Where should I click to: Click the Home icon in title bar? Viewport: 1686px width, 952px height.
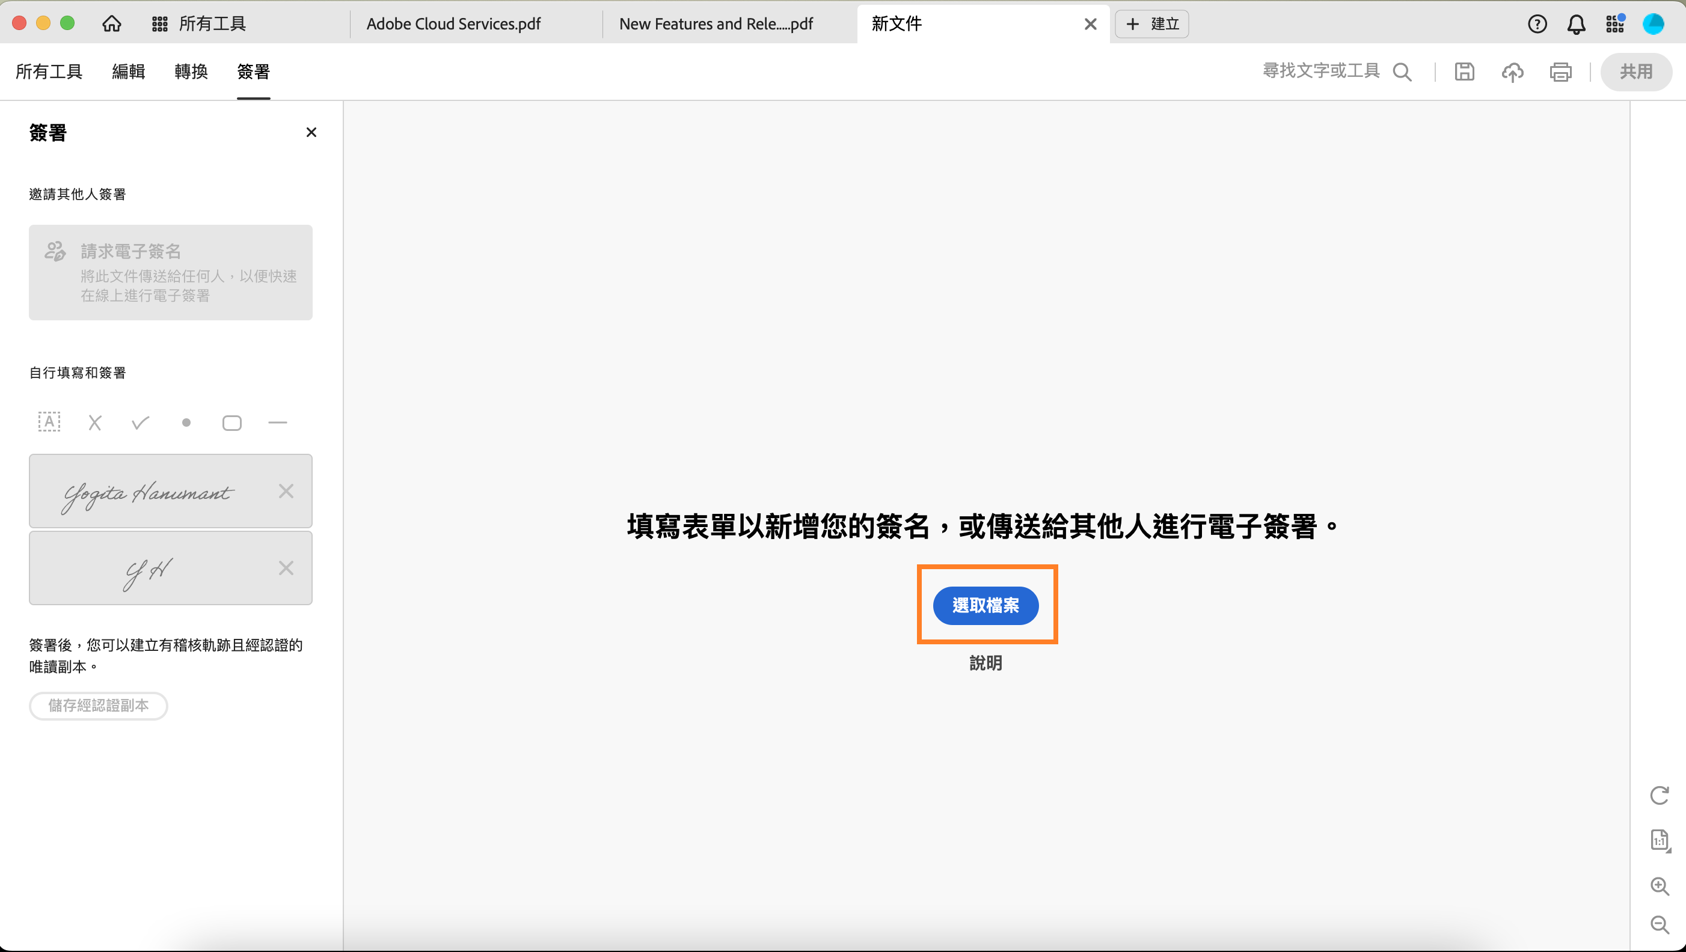point(111,24)
